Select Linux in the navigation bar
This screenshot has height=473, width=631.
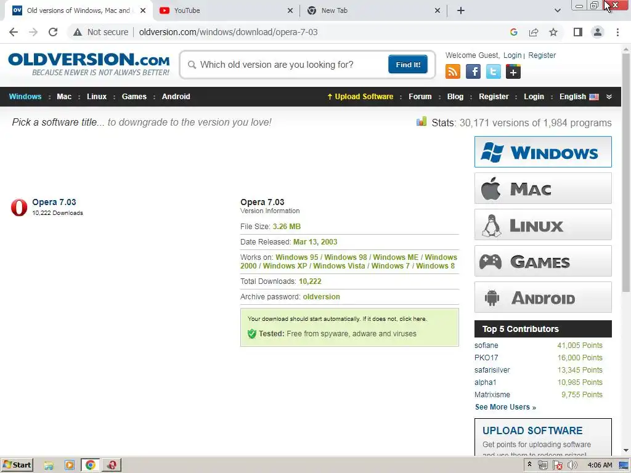click(97, 97)
